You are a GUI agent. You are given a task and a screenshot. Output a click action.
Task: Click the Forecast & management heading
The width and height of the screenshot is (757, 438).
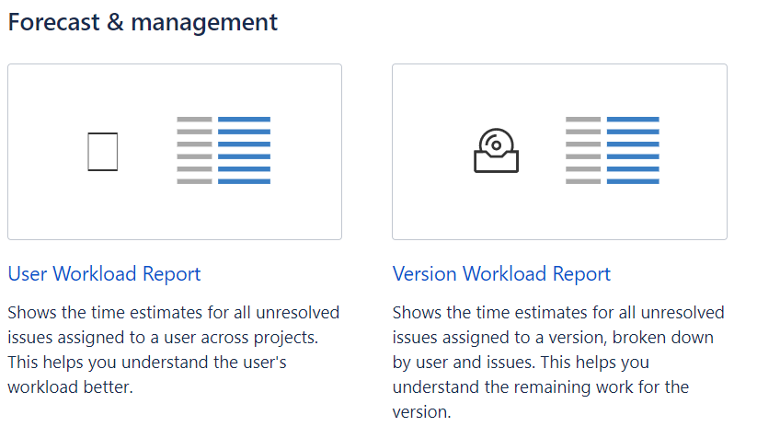143,22
